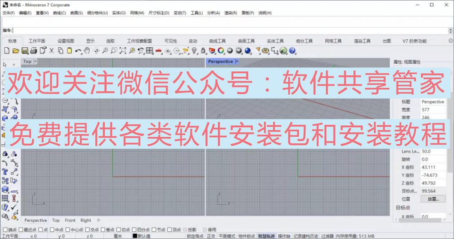Click into the 指令 command input field
The height and width of the screenshot is (239, 454).
231,31
